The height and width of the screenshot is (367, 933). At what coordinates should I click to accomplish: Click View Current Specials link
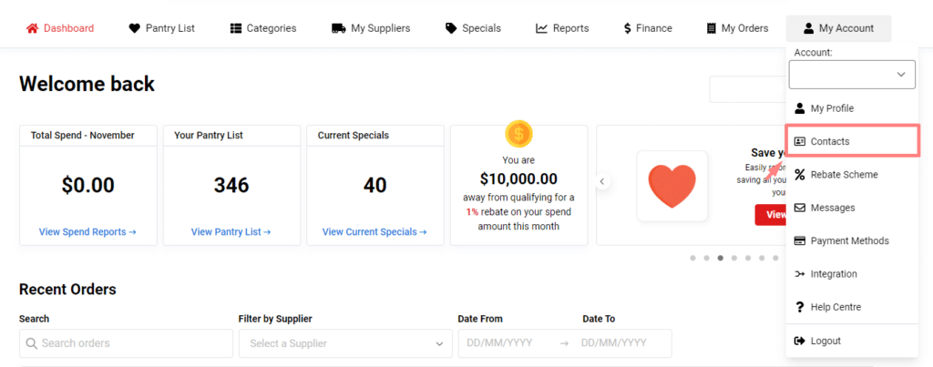coord(374,232)
